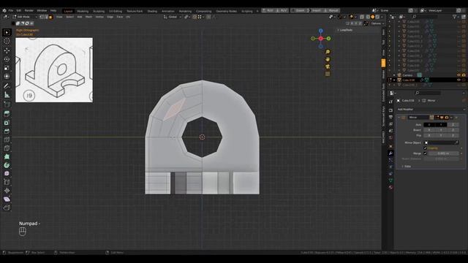Open the Tool tab in the Properties editor
This screenshot has height=263, width=468.
(x=390, y=102)
